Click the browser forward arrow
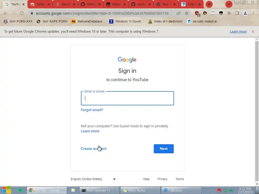This screenshot has width=259, height=194. point(14,13)
